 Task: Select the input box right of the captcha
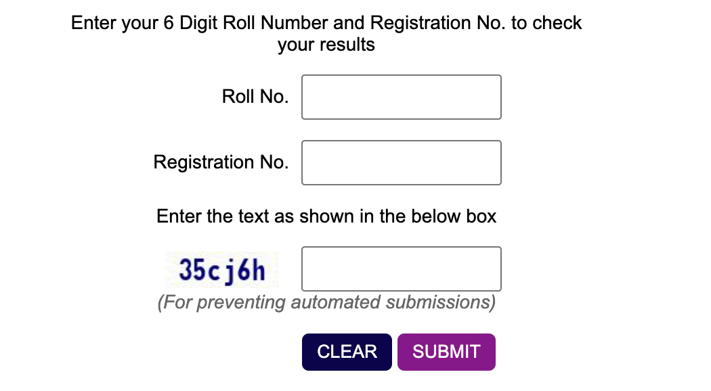401,269
